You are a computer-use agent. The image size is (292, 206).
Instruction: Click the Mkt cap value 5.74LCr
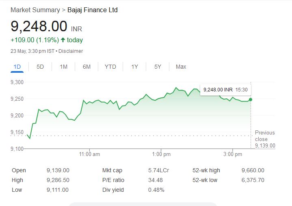[x=158, y=170]
